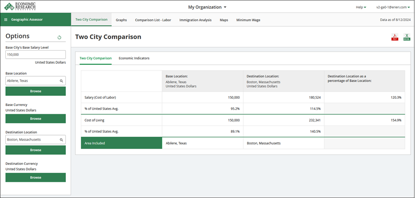Click the Destination Location input showing Boston, Massachusetts
The image size is (415, 198).
tap(36, 140)
